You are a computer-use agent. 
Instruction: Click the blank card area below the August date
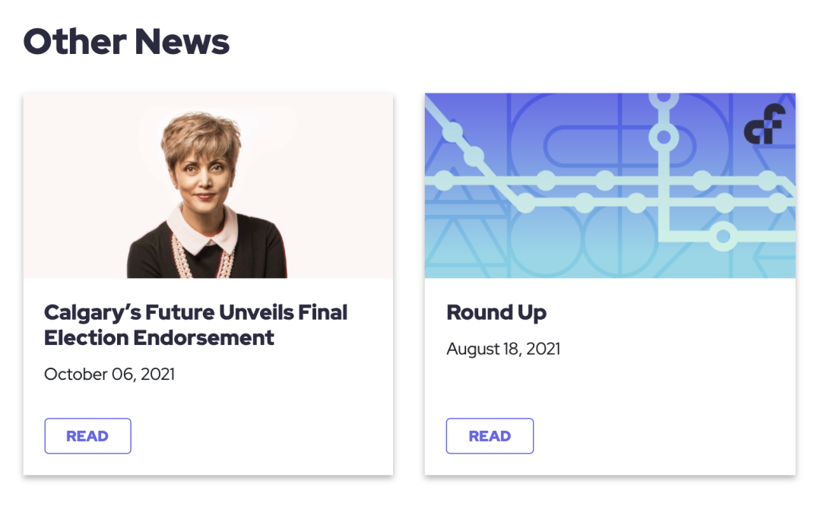click(x=610, y=388)
